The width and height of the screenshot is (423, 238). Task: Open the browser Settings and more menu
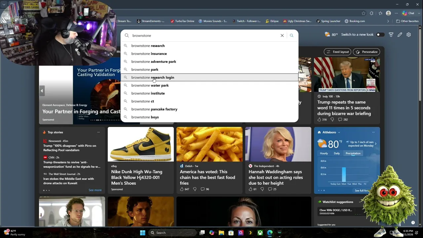click(x=396, y=13)
